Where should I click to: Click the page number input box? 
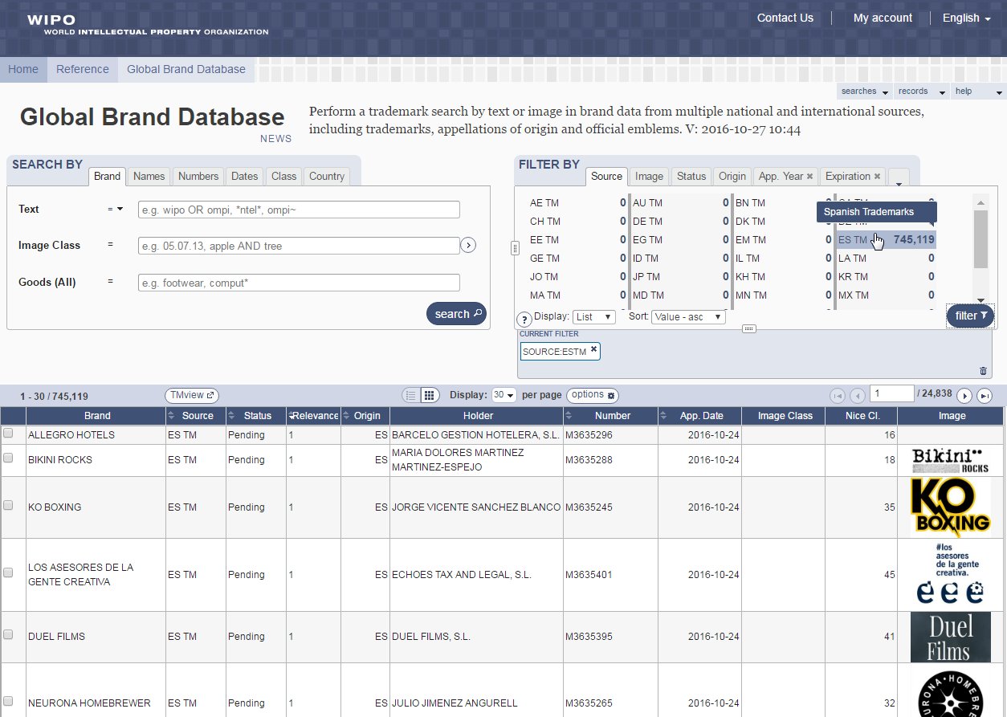tap(893, 394)
